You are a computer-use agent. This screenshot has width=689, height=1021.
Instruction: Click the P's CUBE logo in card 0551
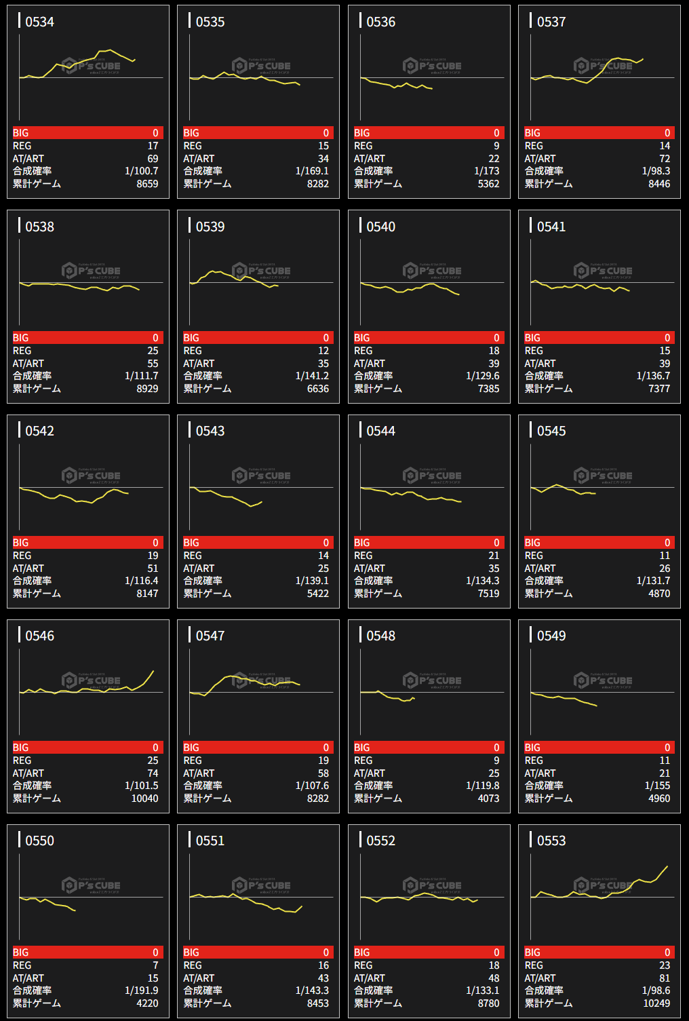click(261, 885)
